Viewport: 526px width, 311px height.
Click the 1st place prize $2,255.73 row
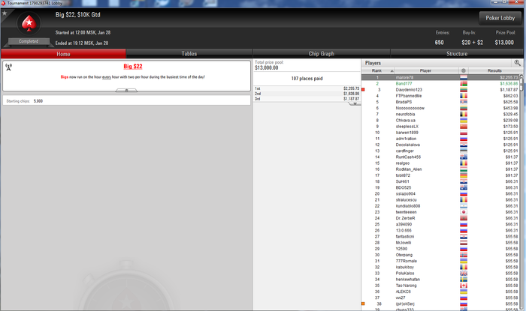(x=307, y=88)
